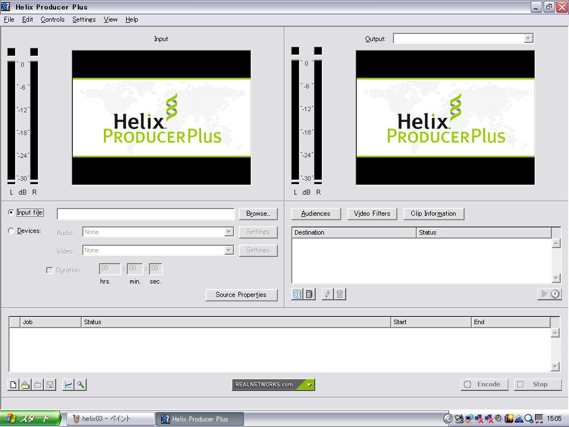Expand the REALNETWORKS.com dropdown arrow
This screenshot has width=569, height=427.
pos(309,385)
